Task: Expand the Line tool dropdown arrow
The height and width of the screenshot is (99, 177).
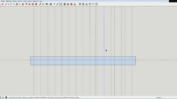Action: (x=9, y=4)
